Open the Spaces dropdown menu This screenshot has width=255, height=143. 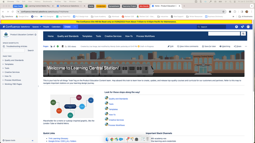pos(37,27)
